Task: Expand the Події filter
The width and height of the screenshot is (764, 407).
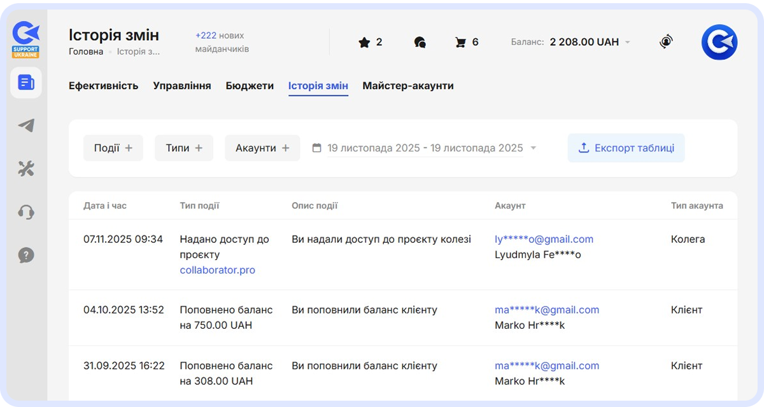Action: (113, 148)
